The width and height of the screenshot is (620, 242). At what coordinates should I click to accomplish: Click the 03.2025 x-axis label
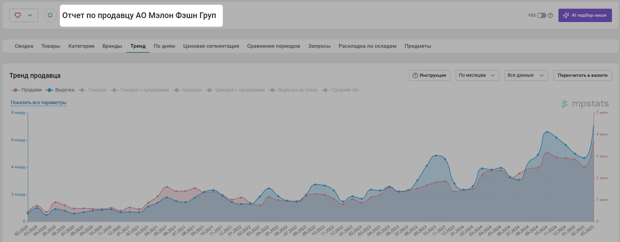click(x=587, y=231)
